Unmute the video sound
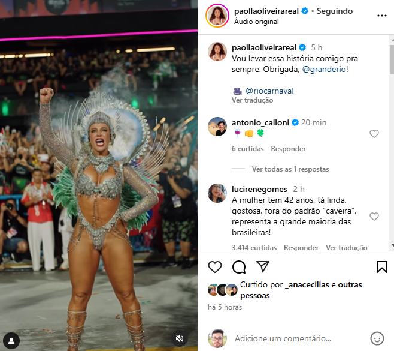Viewport: 394px width, 351px height. point(180,338)
